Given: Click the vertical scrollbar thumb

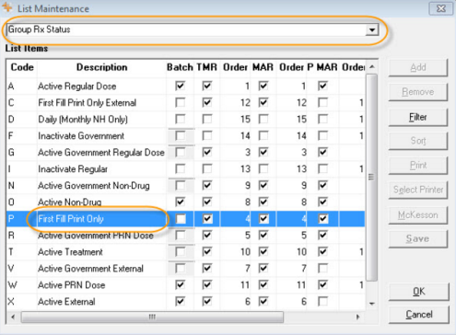Looking at the screenshot, I should point(372,178).
